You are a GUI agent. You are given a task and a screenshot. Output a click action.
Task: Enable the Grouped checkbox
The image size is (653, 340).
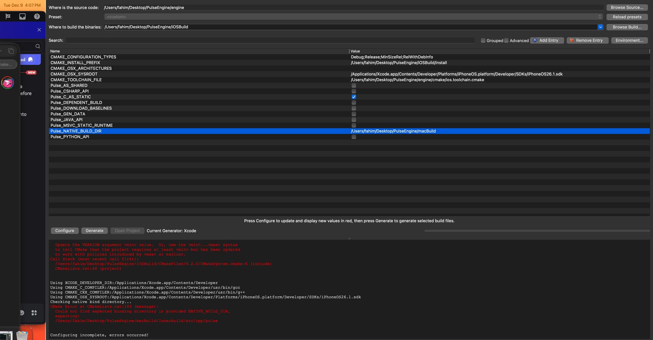pyautogui.click(x=483, y=41)
